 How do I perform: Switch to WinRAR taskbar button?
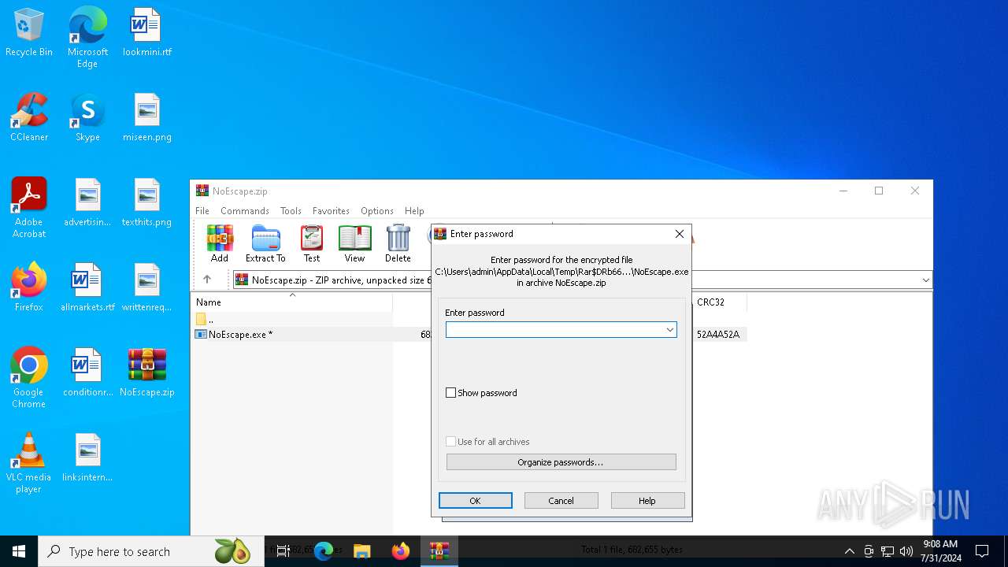439,551
